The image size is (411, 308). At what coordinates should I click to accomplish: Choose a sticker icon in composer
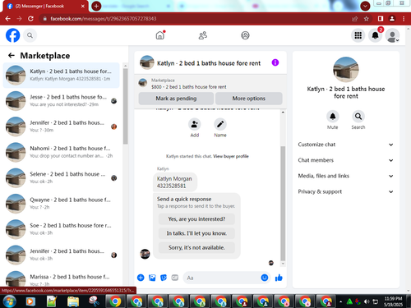pyautogui.click(x=164, y=278)
